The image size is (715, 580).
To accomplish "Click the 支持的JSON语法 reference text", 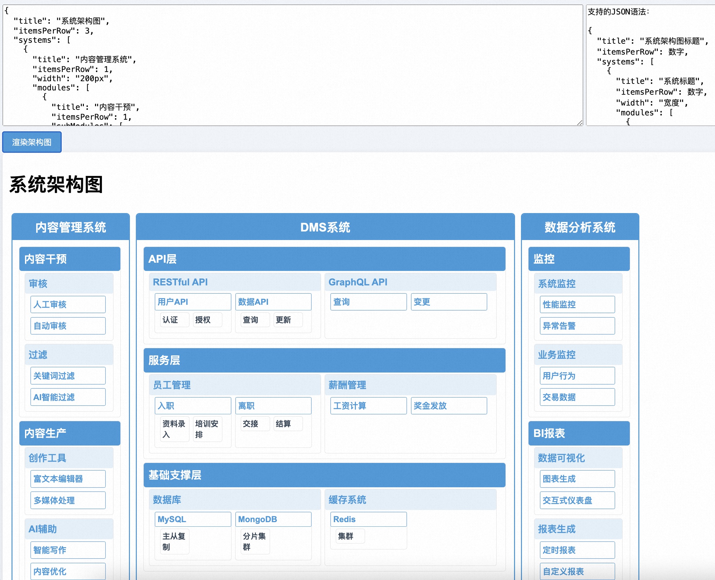I will click(x=618, y=12).
